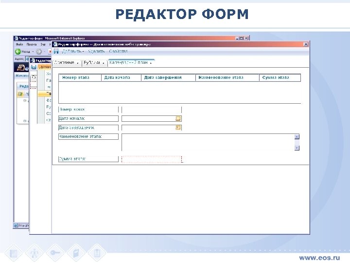Click the Номер этапа column header
Screen dimensions: 350x263
(x=80, y=77)
